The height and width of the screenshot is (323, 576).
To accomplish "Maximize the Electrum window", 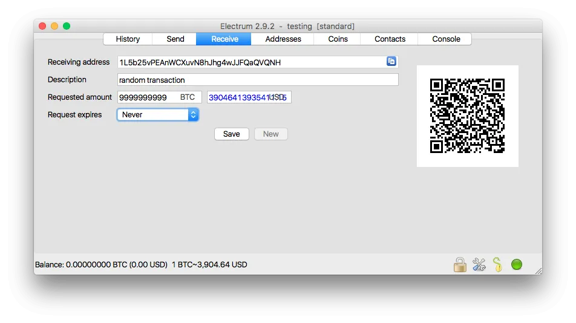I will [x=67, y=26].
